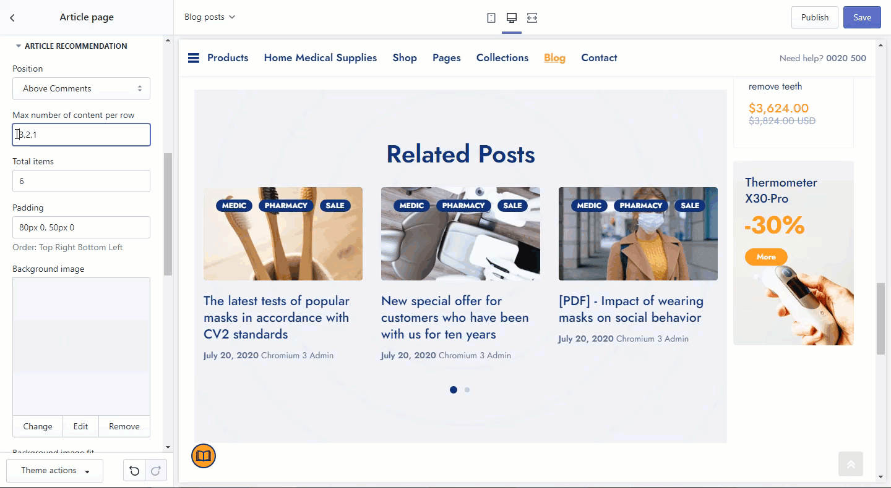Click the preview scroll down arrow
Screen dimensions: 891x488
coord(880,477)
